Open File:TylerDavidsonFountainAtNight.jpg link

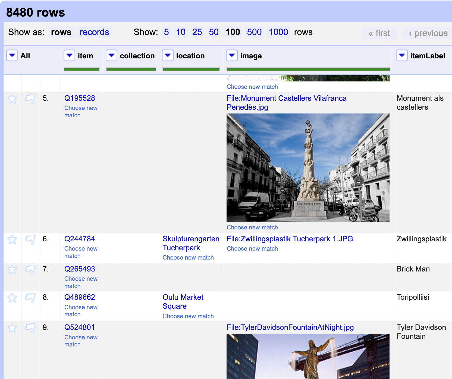(290, 327)
